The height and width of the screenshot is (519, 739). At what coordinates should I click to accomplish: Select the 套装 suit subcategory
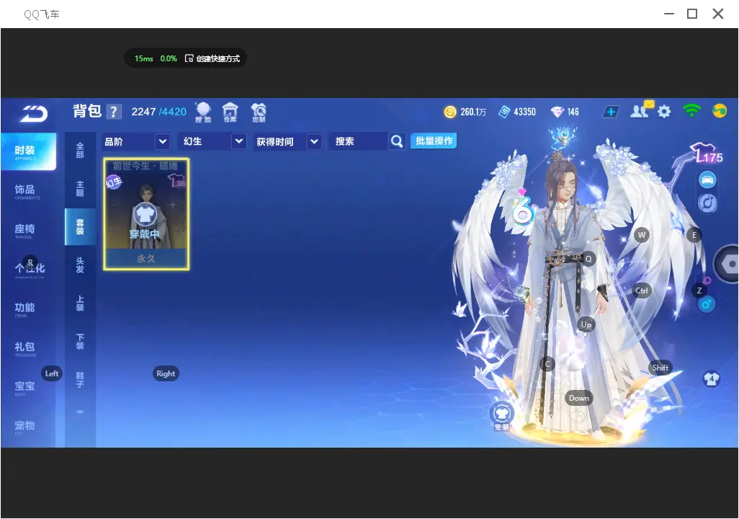pyautogui.click(x=80, y=227)
